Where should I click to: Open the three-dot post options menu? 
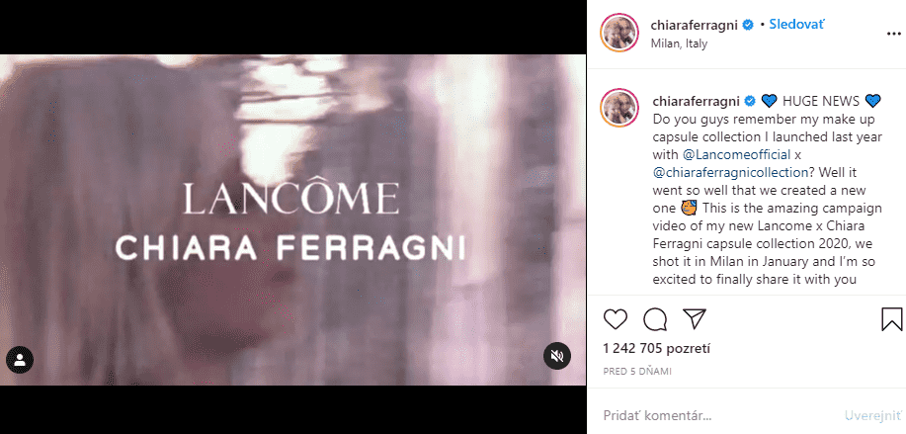point(893,34)
